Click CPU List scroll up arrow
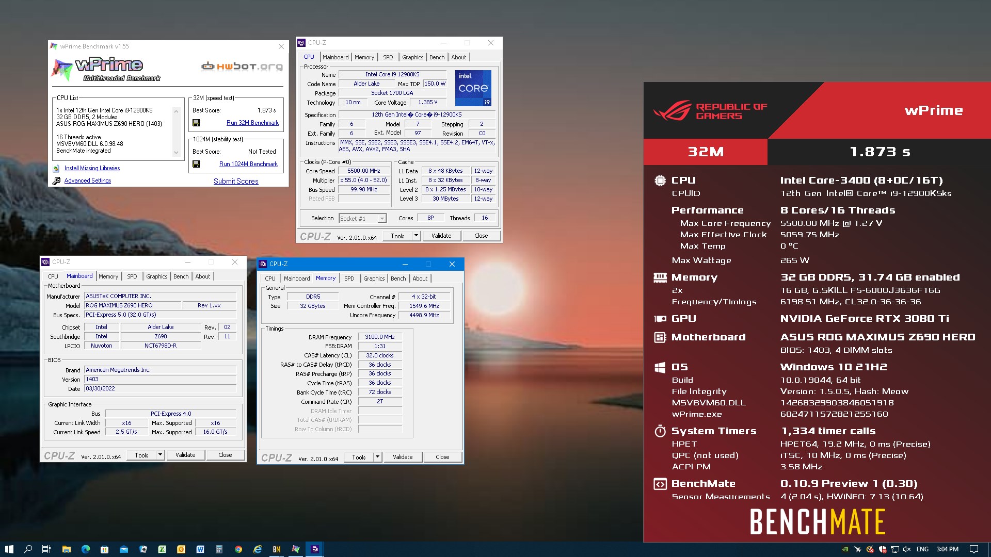Image resolution: width=991 pixels, height=557 pixels. point(176,111)
